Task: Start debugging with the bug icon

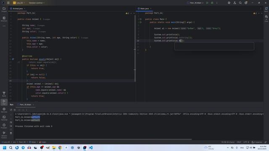Action: (212, 3)
